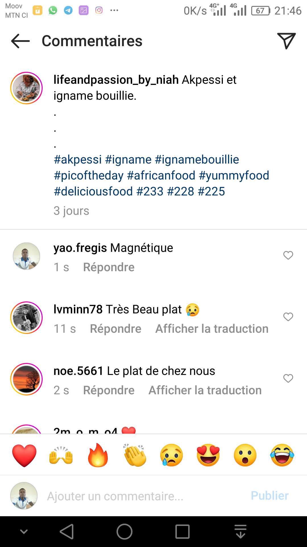Insert the heart-eyes emoji

click(x=208, y=455)
